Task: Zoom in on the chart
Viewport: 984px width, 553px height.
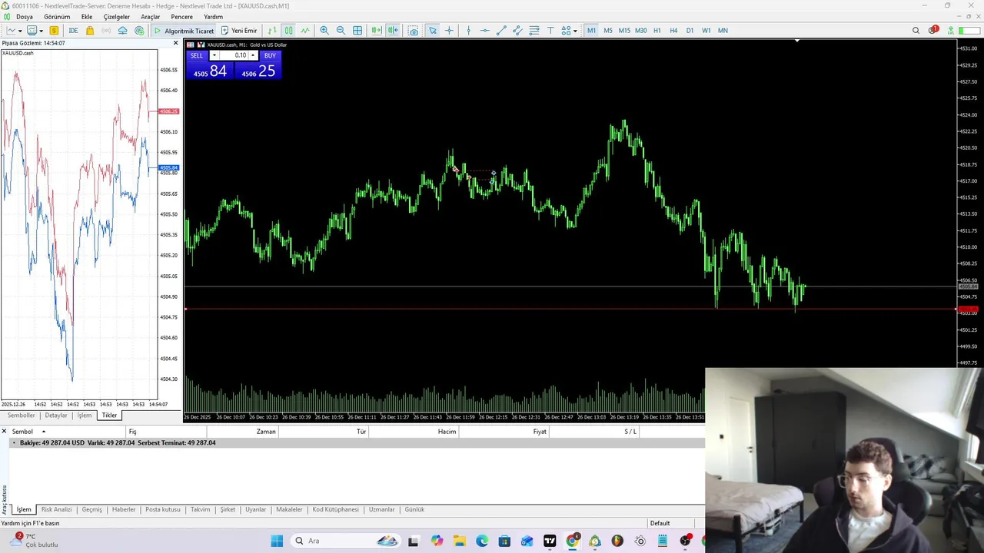Action: point(324,31)
